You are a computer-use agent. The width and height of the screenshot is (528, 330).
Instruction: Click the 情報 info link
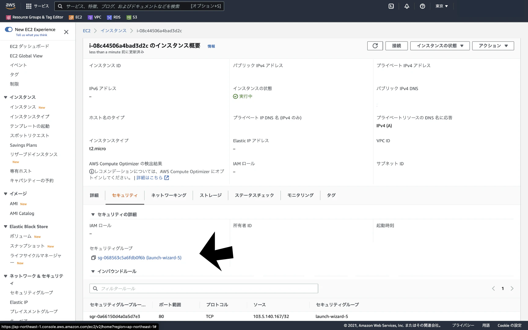pos(211,46)
